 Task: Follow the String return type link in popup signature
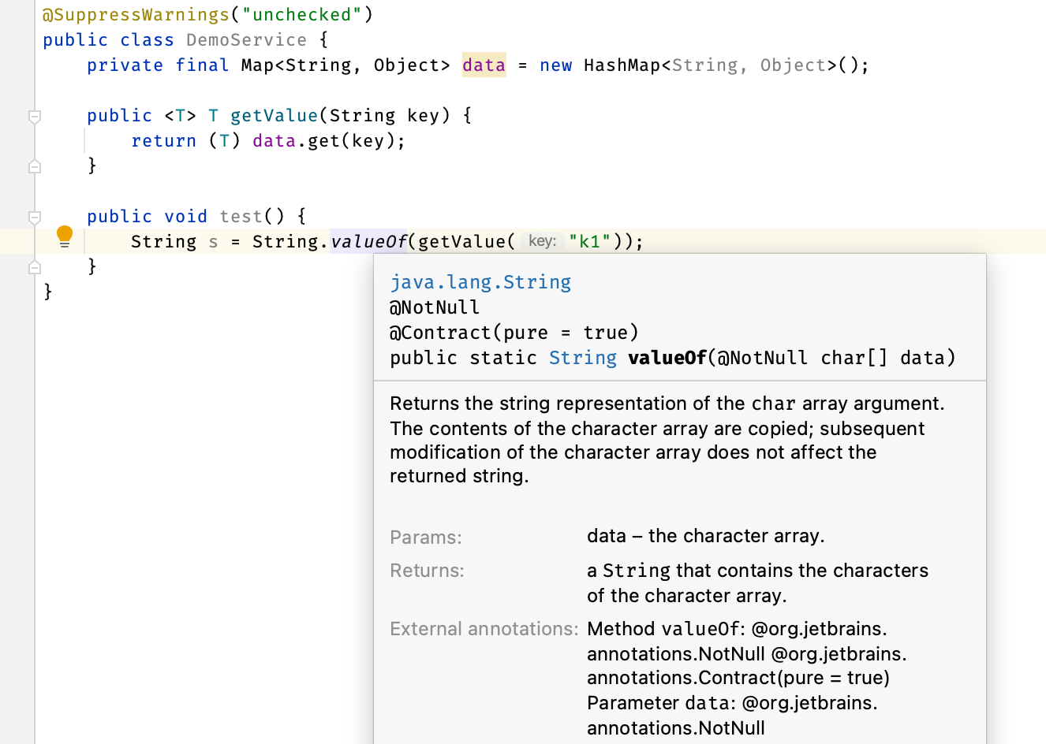583,358
